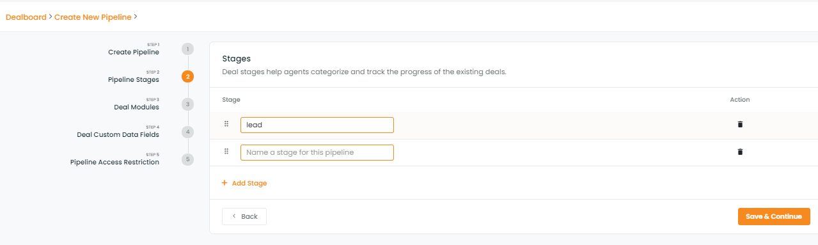Image resolution: width=818 pixels, height=245 pixels.
Task: Click the step 1 circle indicator
Action: click(187, 49)
